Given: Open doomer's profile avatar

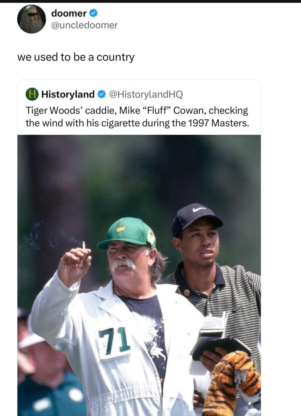Looking at the screenshot, I should (x=31, y=19).
